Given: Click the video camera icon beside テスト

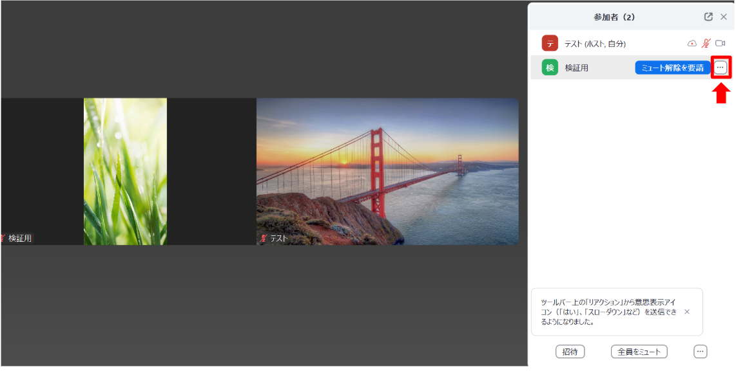Looking at the screenshot, I should [720, 44].
